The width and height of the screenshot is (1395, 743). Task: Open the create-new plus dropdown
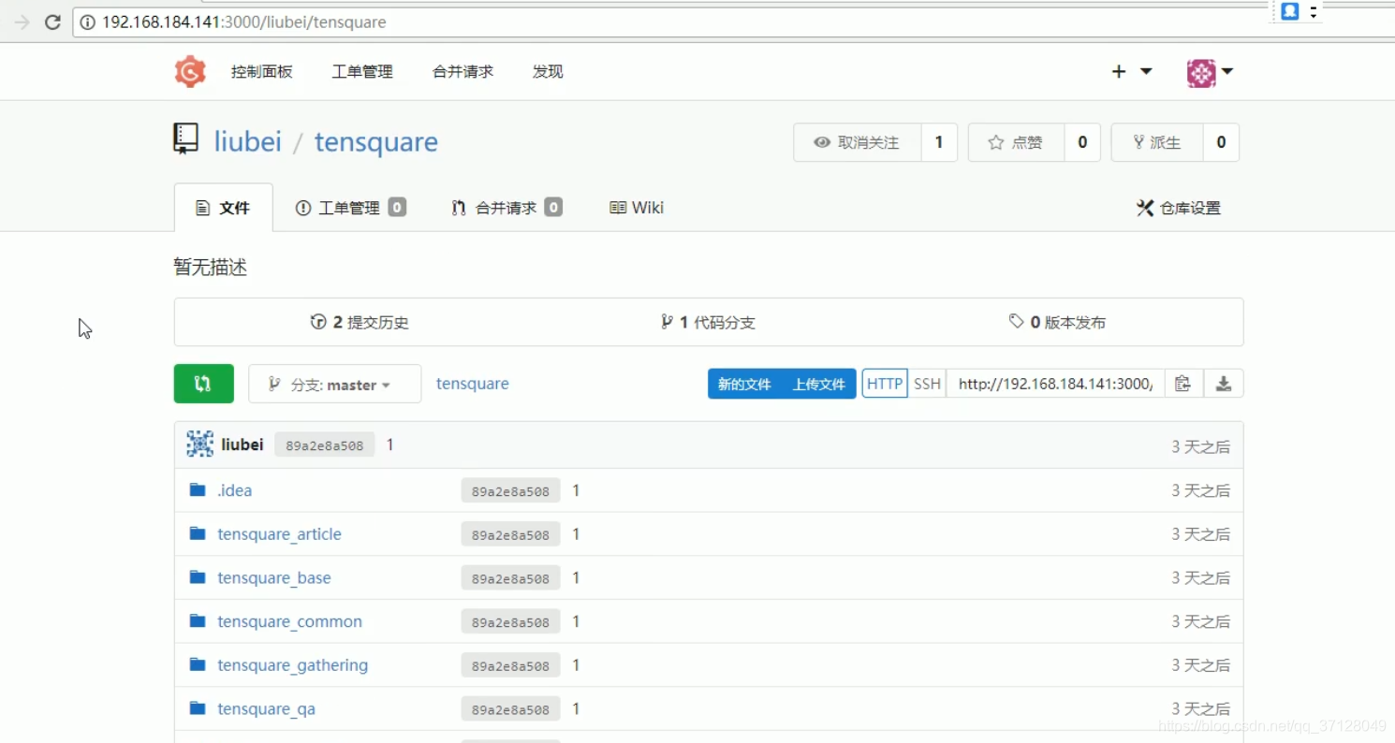1130,72
